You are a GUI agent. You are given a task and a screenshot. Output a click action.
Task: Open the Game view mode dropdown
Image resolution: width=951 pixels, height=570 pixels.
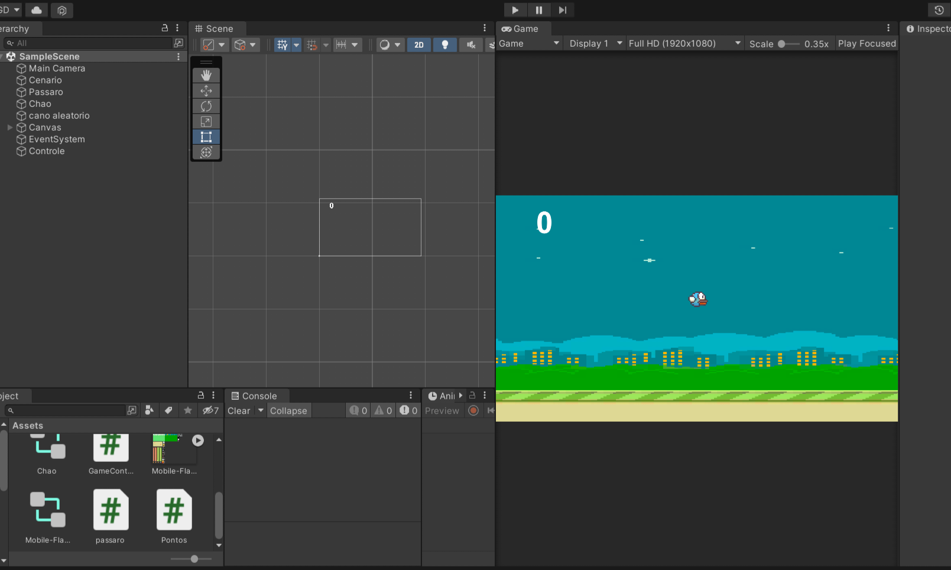pos(529,43)
